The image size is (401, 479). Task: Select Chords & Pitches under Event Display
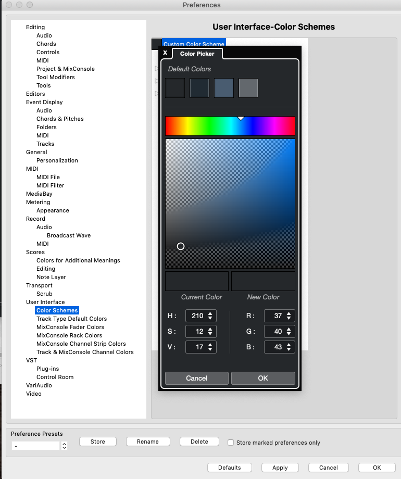pos(60,119)
